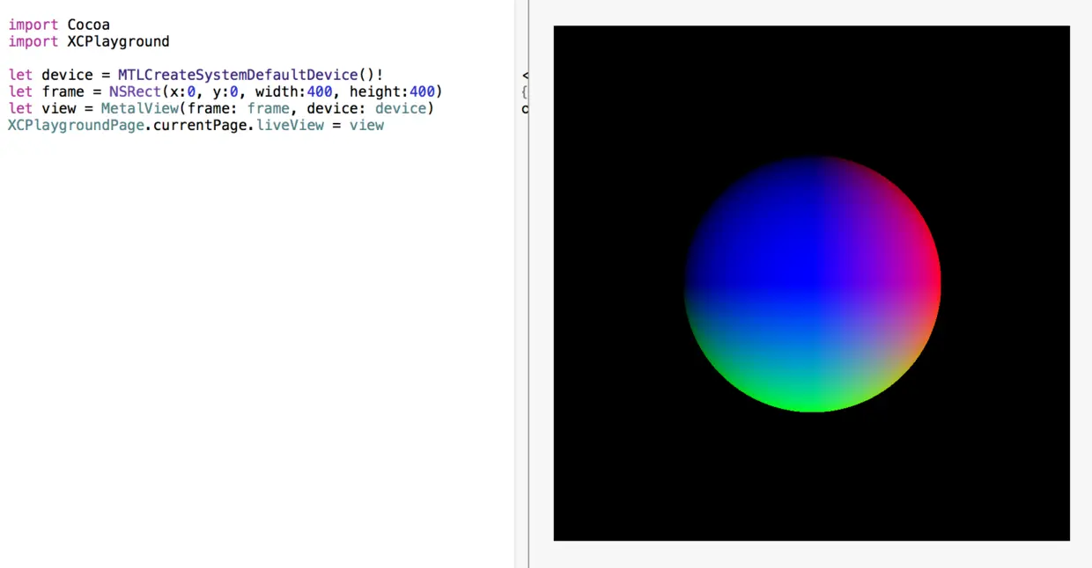Click the word Cocoa in first import

(88, 25)
